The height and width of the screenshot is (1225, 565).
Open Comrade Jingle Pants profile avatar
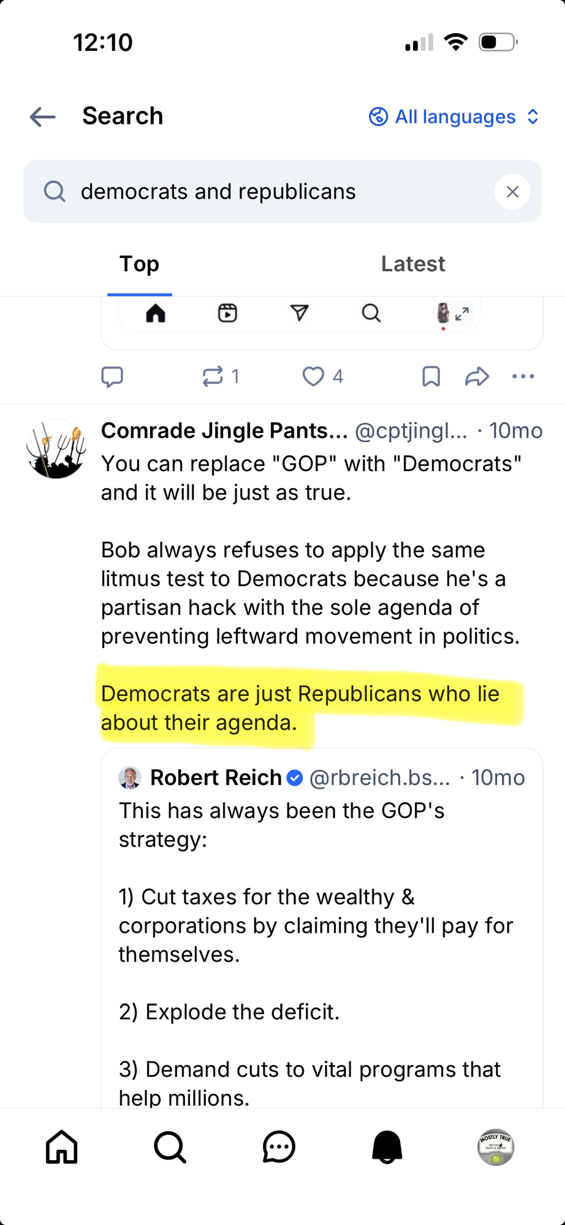[x=56, y=449]
